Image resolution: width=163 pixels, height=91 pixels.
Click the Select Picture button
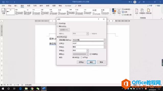64,30
